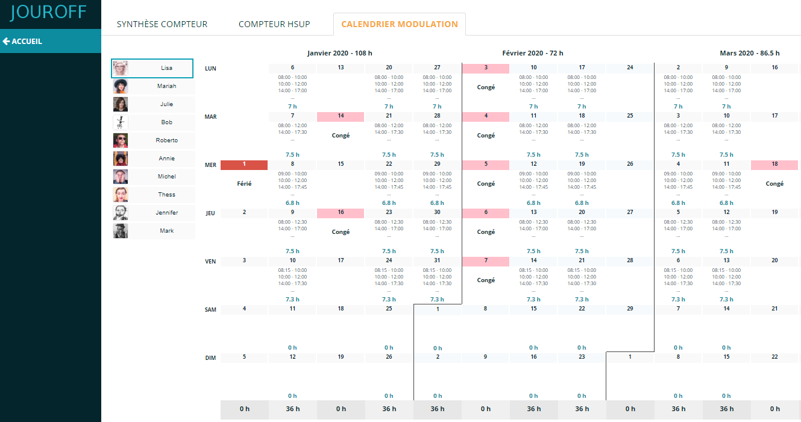Click the red Férié day 1 cell
This screenshot has width=801, height=422.
pos(244,165)
